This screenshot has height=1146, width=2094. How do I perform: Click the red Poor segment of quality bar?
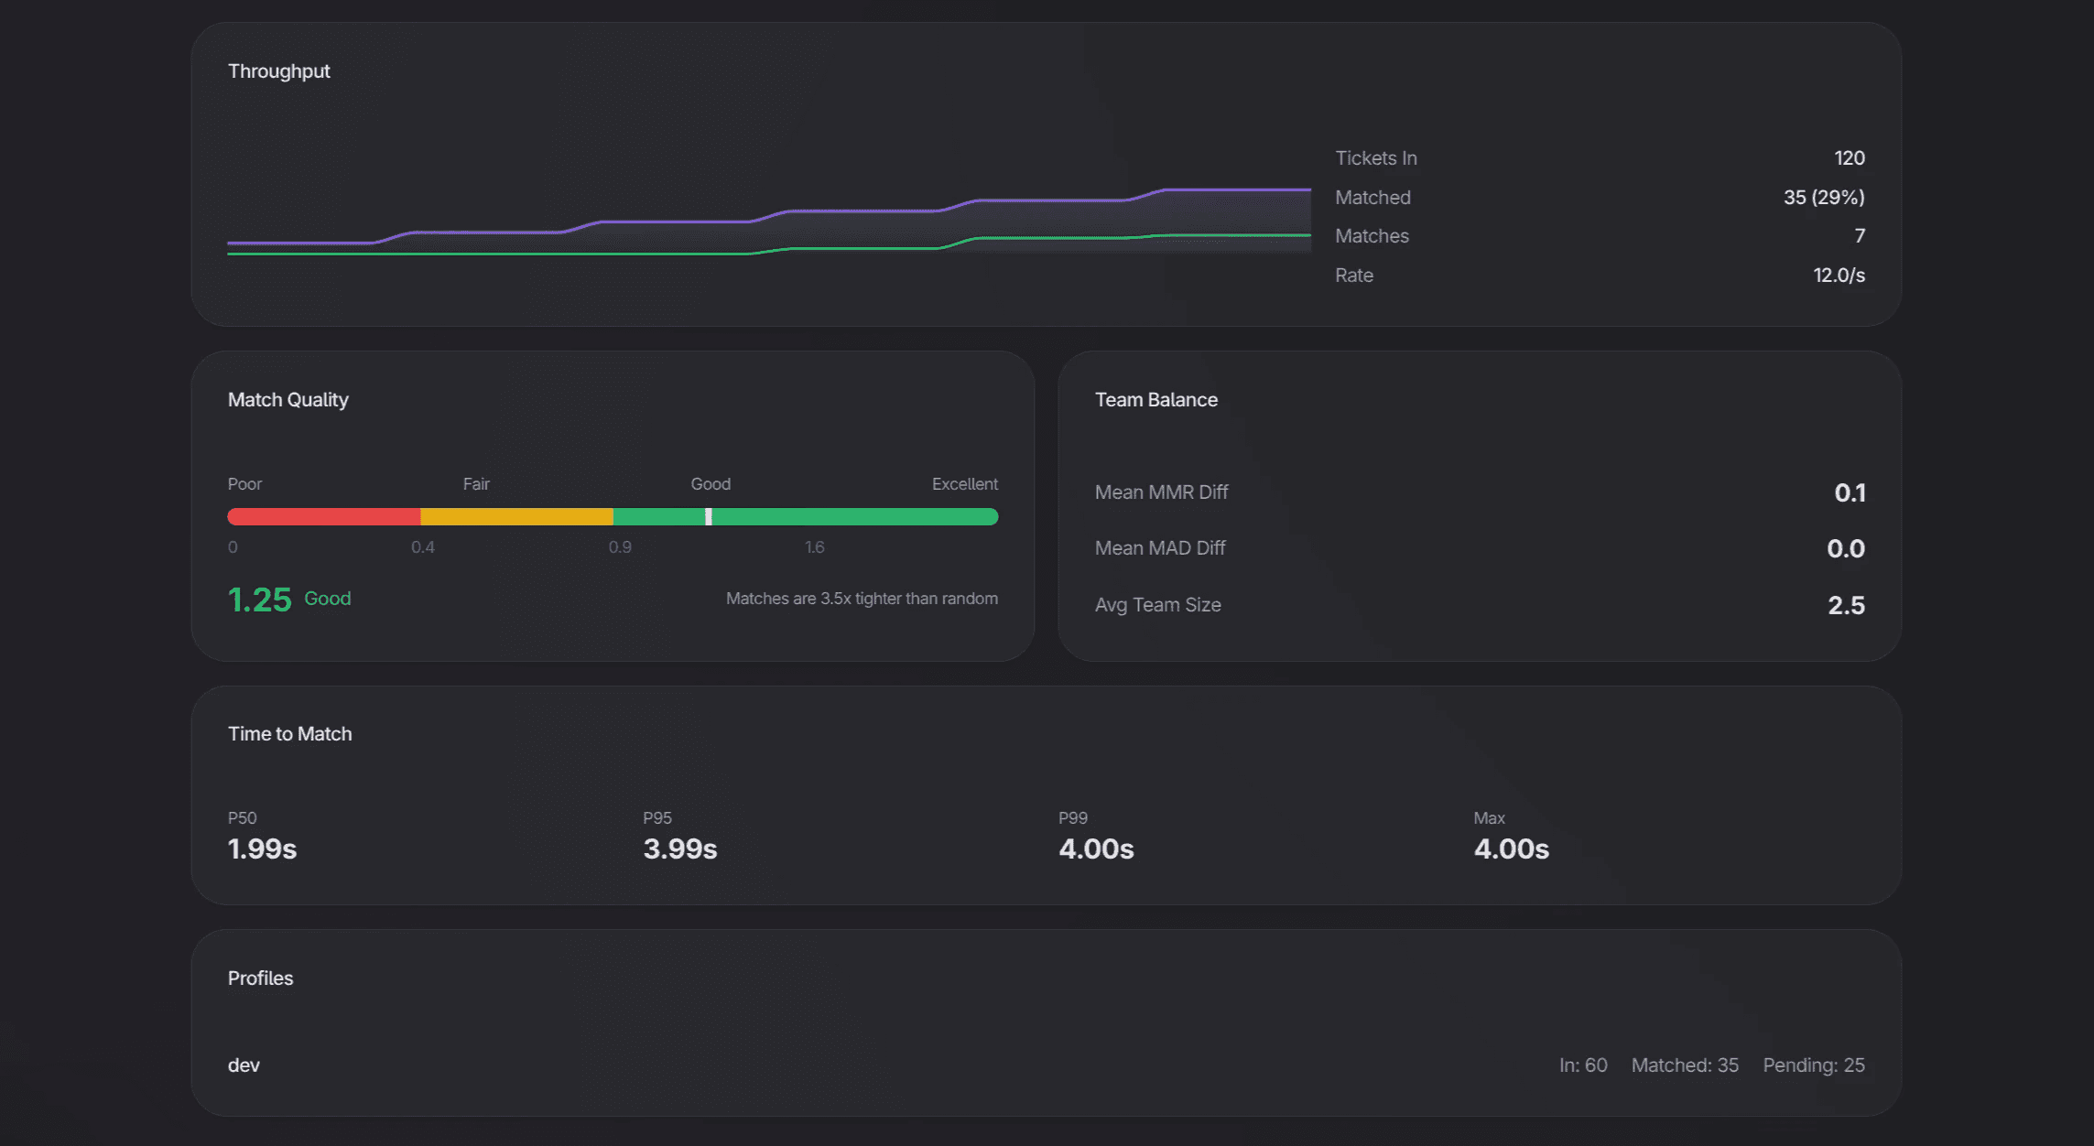coord(323,517)
